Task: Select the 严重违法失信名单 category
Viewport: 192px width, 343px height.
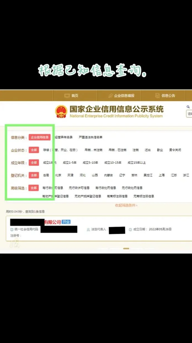Action: pyautogui.click(x=90, y=137)
